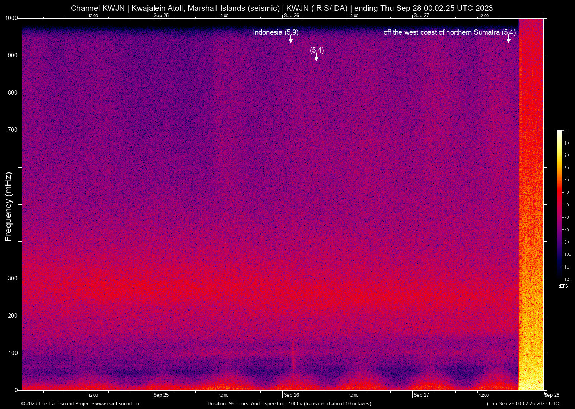
Task: Select the 700 mHz frequency axis label
Action: tap(13, 130)
